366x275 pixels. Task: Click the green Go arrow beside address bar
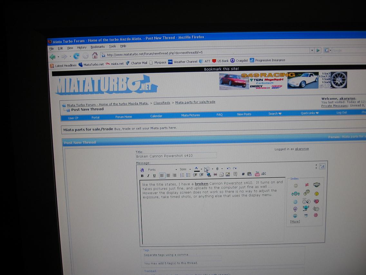[x=318, y=50]
